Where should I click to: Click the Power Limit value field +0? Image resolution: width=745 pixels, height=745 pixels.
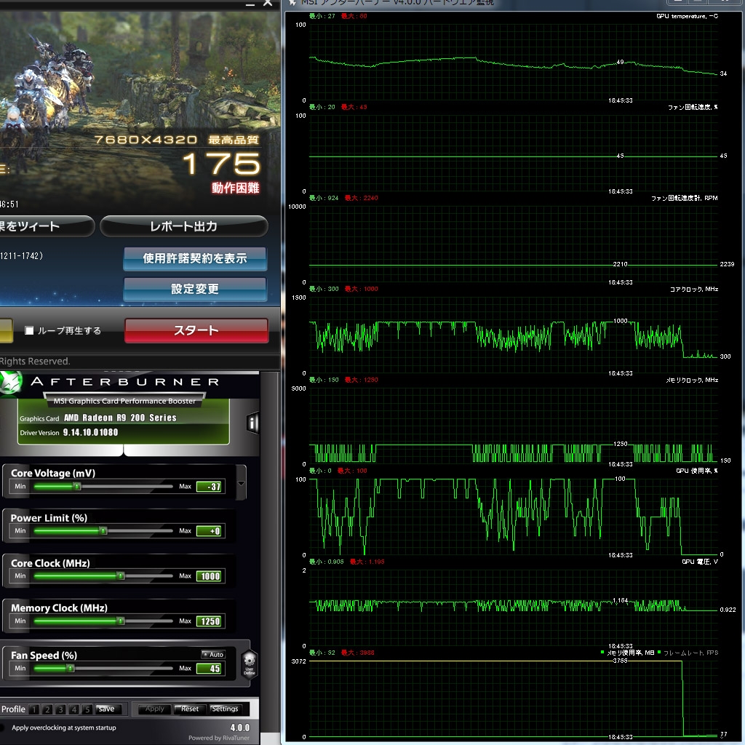pos(209,531)
